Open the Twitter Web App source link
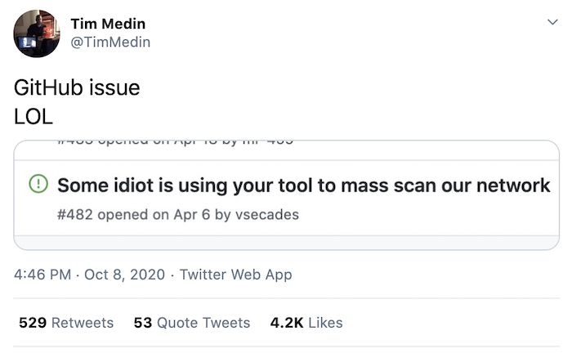Image resolution: width=572 pixels, height=353 pixels. [235, 275]
